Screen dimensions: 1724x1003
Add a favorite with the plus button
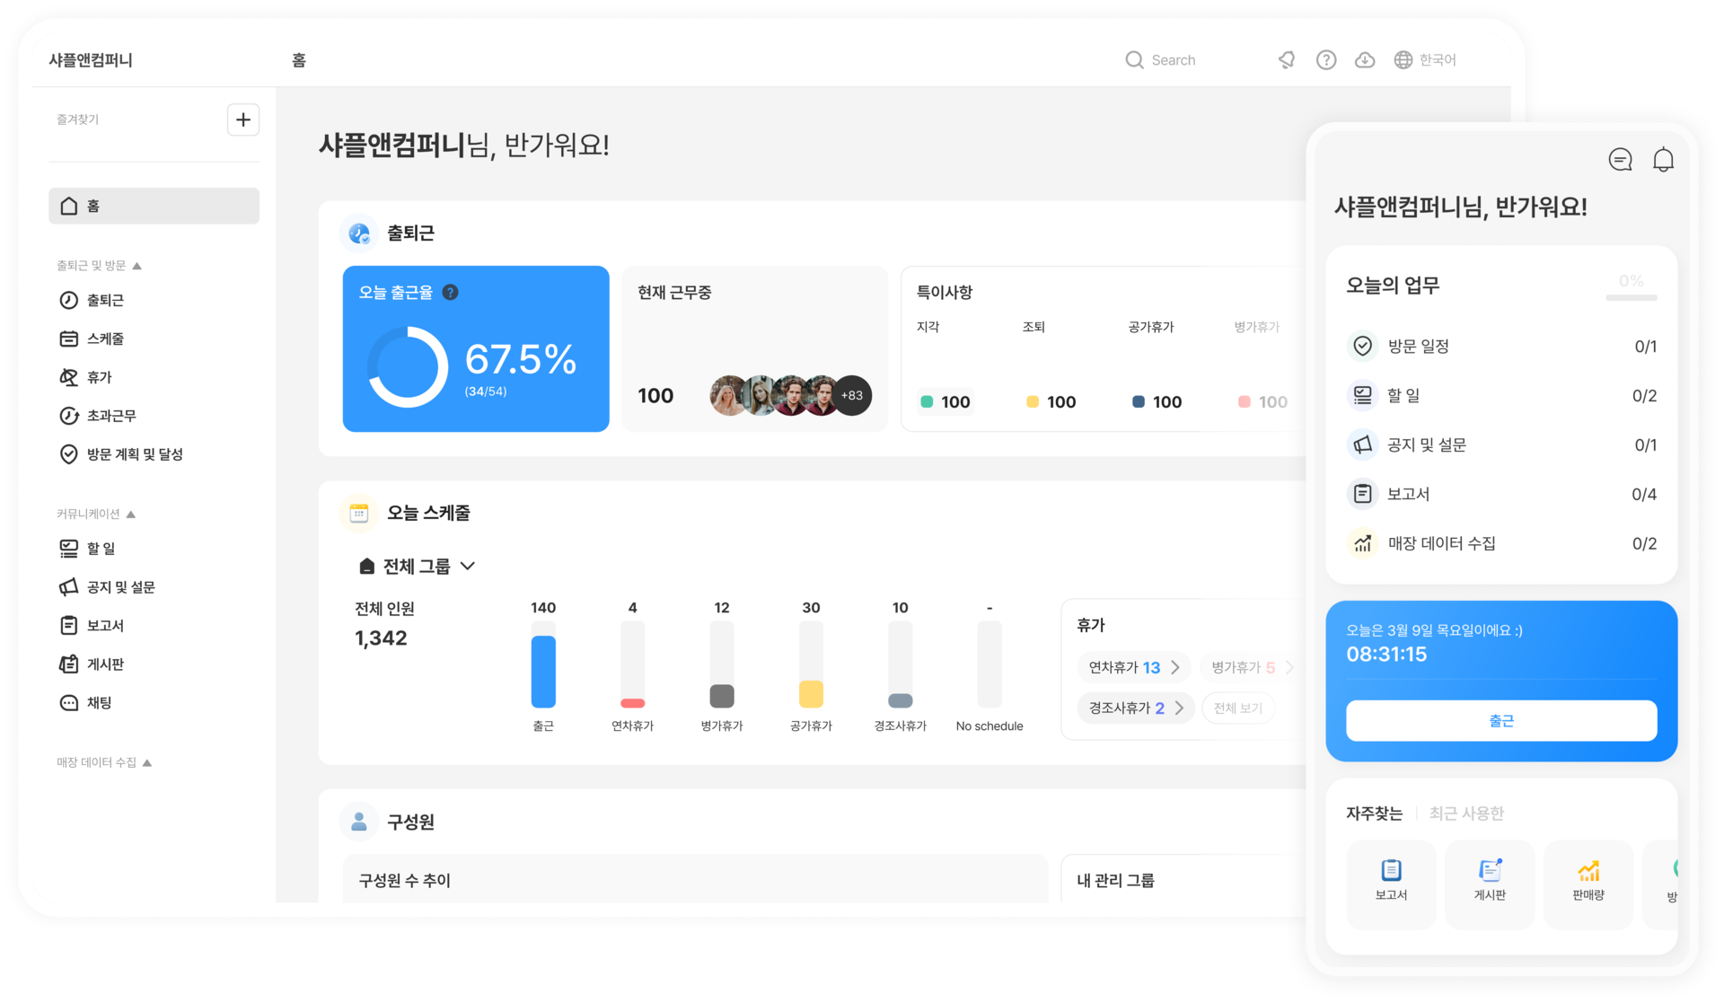pos(243,119)
